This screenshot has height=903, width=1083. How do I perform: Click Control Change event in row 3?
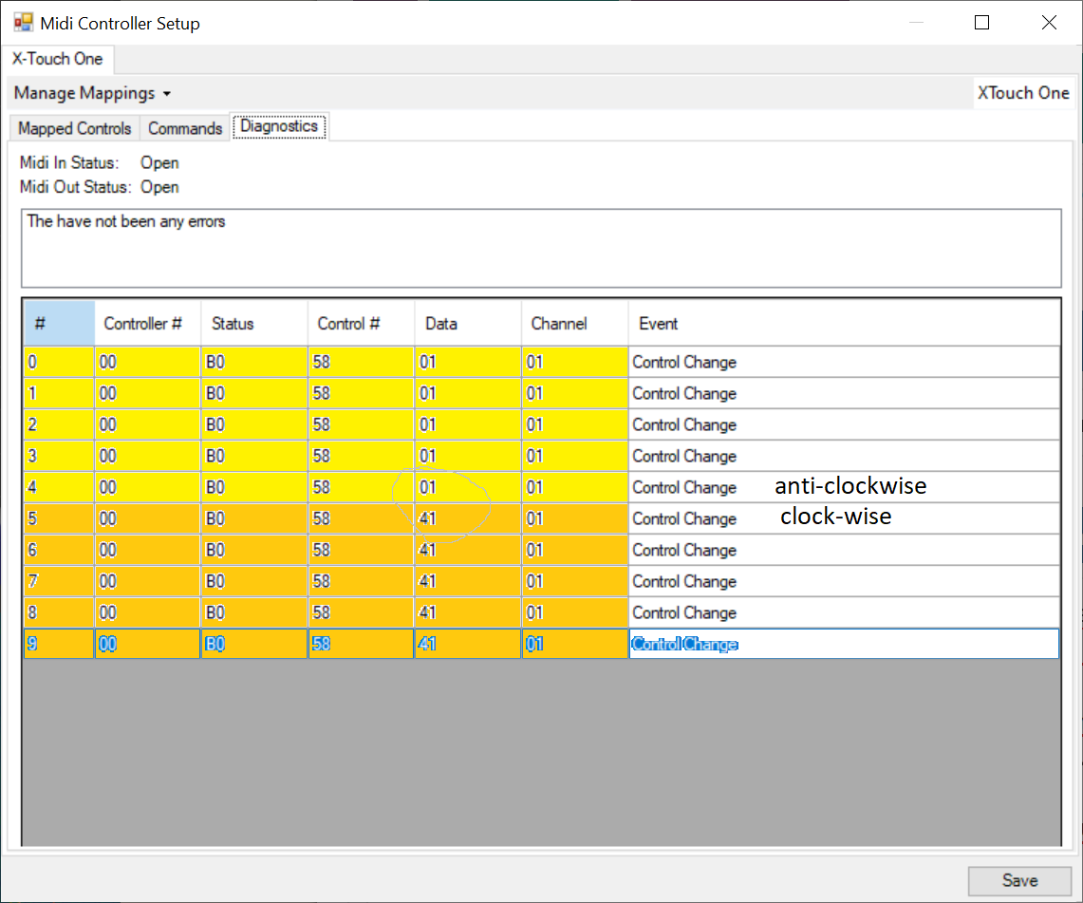coord(844,456)
